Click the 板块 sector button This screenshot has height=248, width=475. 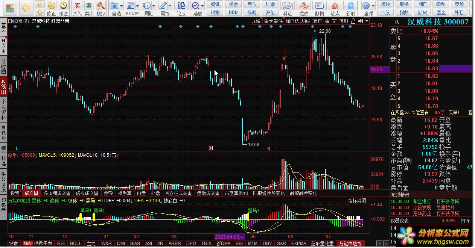385,4
